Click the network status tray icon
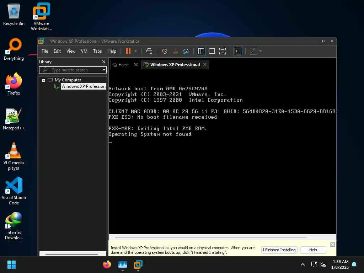364x273 pixels. pyautogui.click(x=314, y=264)
